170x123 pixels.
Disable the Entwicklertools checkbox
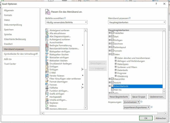point(112,86)
